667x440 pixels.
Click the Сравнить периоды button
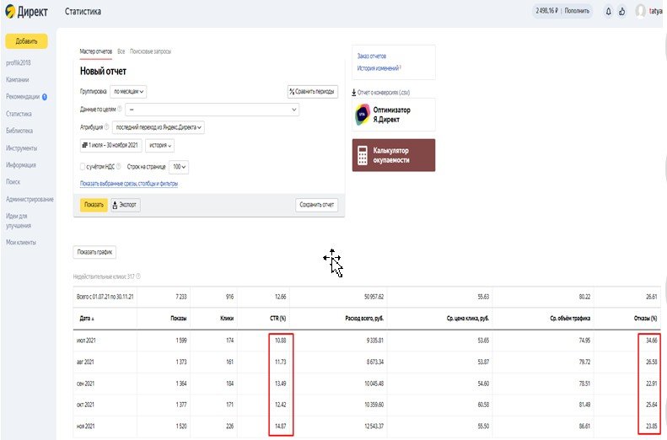coord(312,91)
